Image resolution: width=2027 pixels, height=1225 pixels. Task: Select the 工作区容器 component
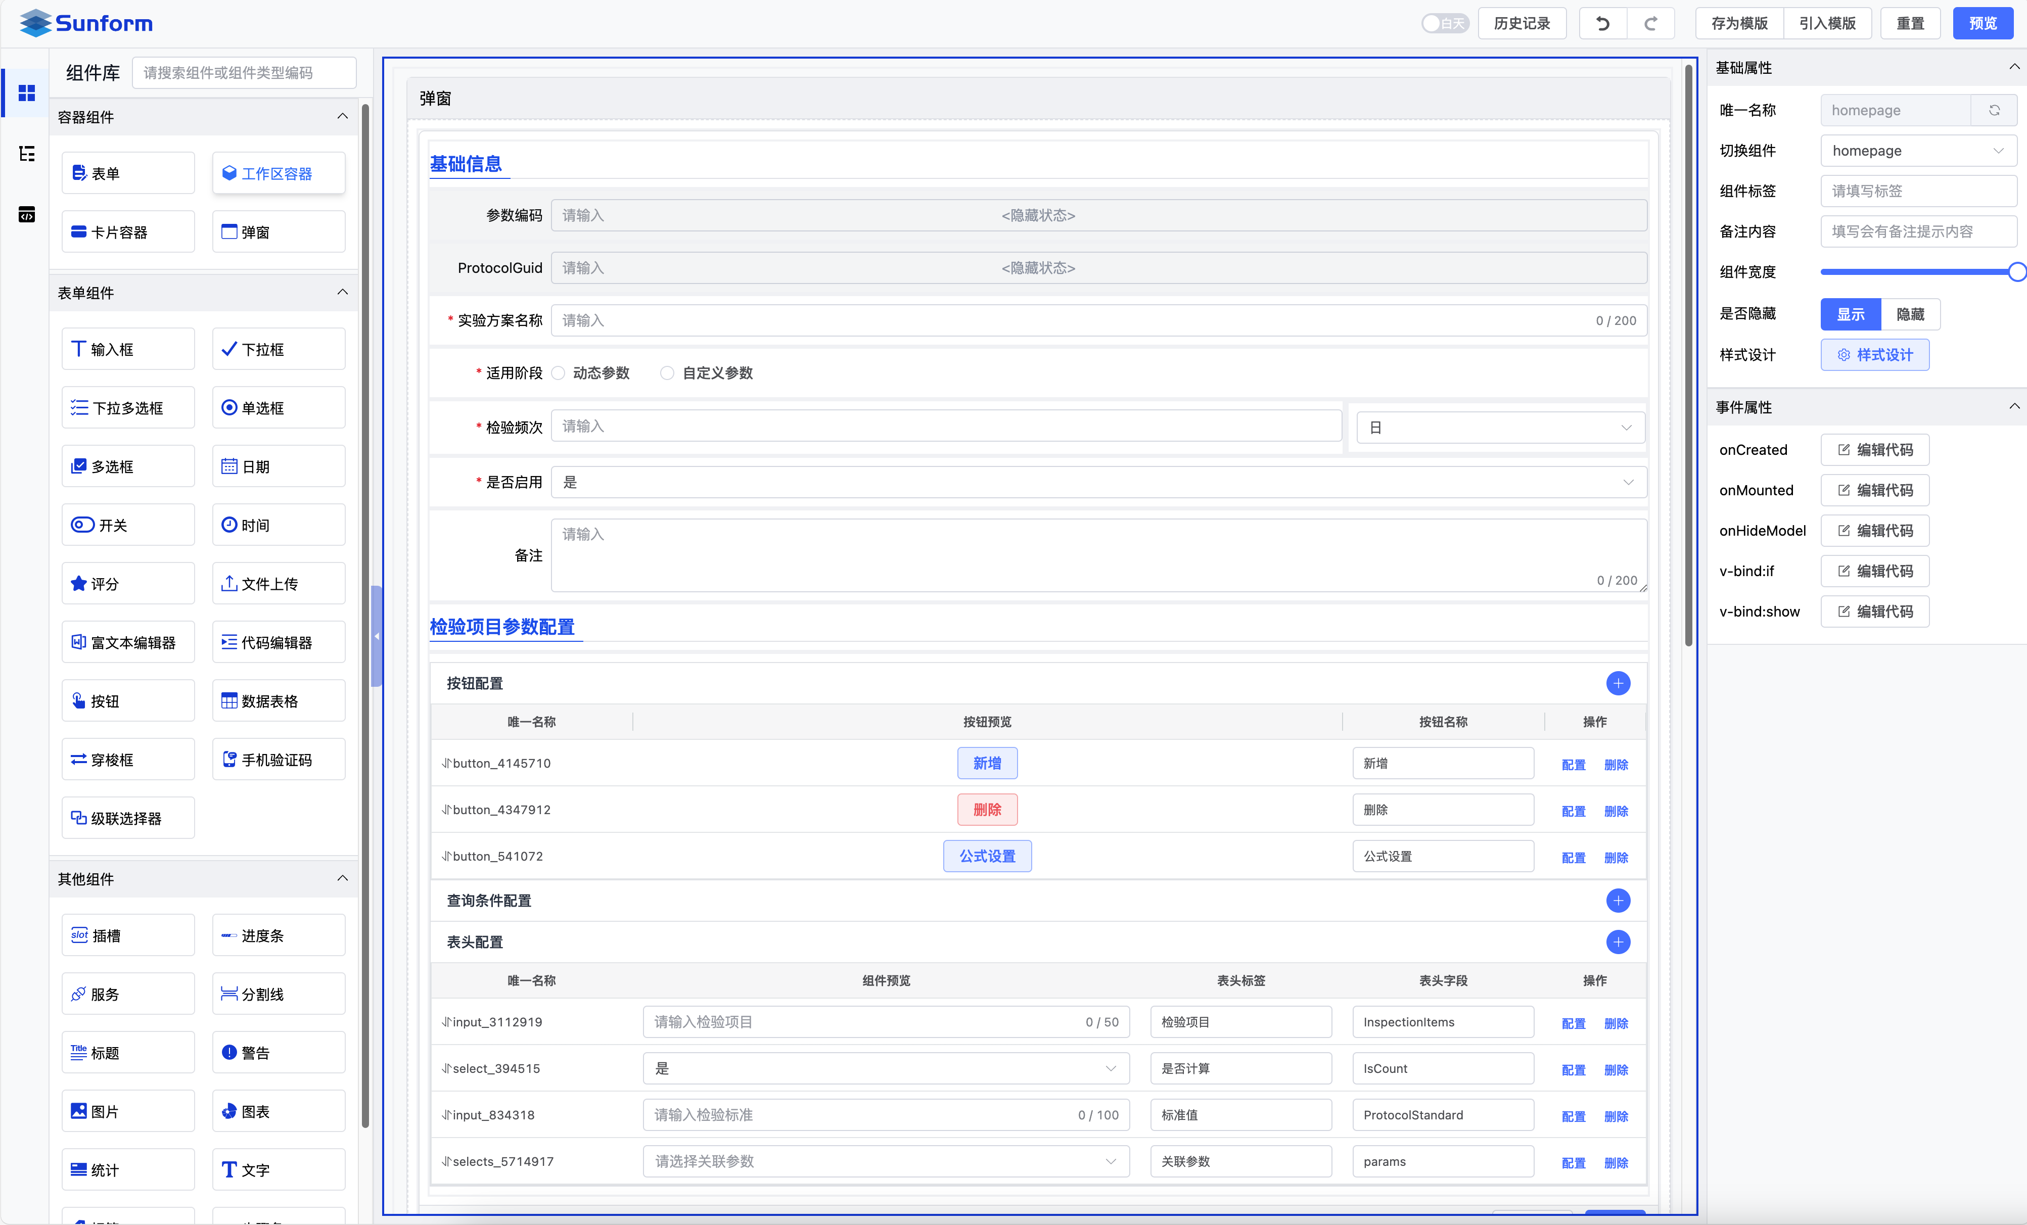point(278,173)
